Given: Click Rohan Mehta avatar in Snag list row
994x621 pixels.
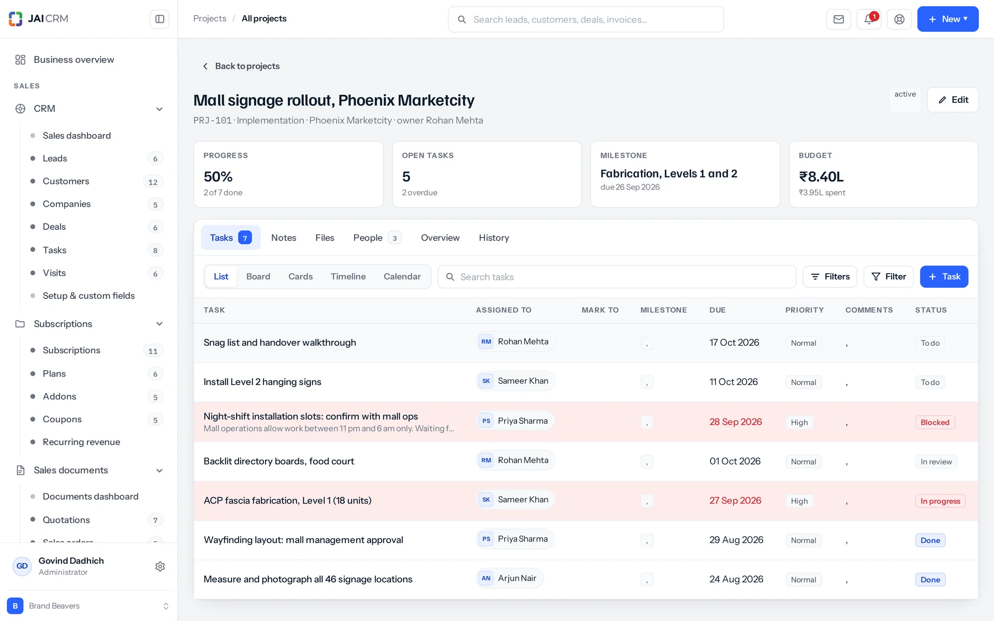Looking at the screenshot, I should pyautogui.click(x=486, y=342).
